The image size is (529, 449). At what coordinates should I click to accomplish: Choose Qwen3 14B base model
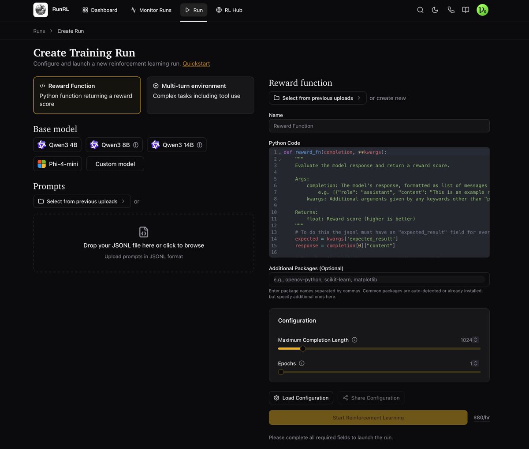177,145
